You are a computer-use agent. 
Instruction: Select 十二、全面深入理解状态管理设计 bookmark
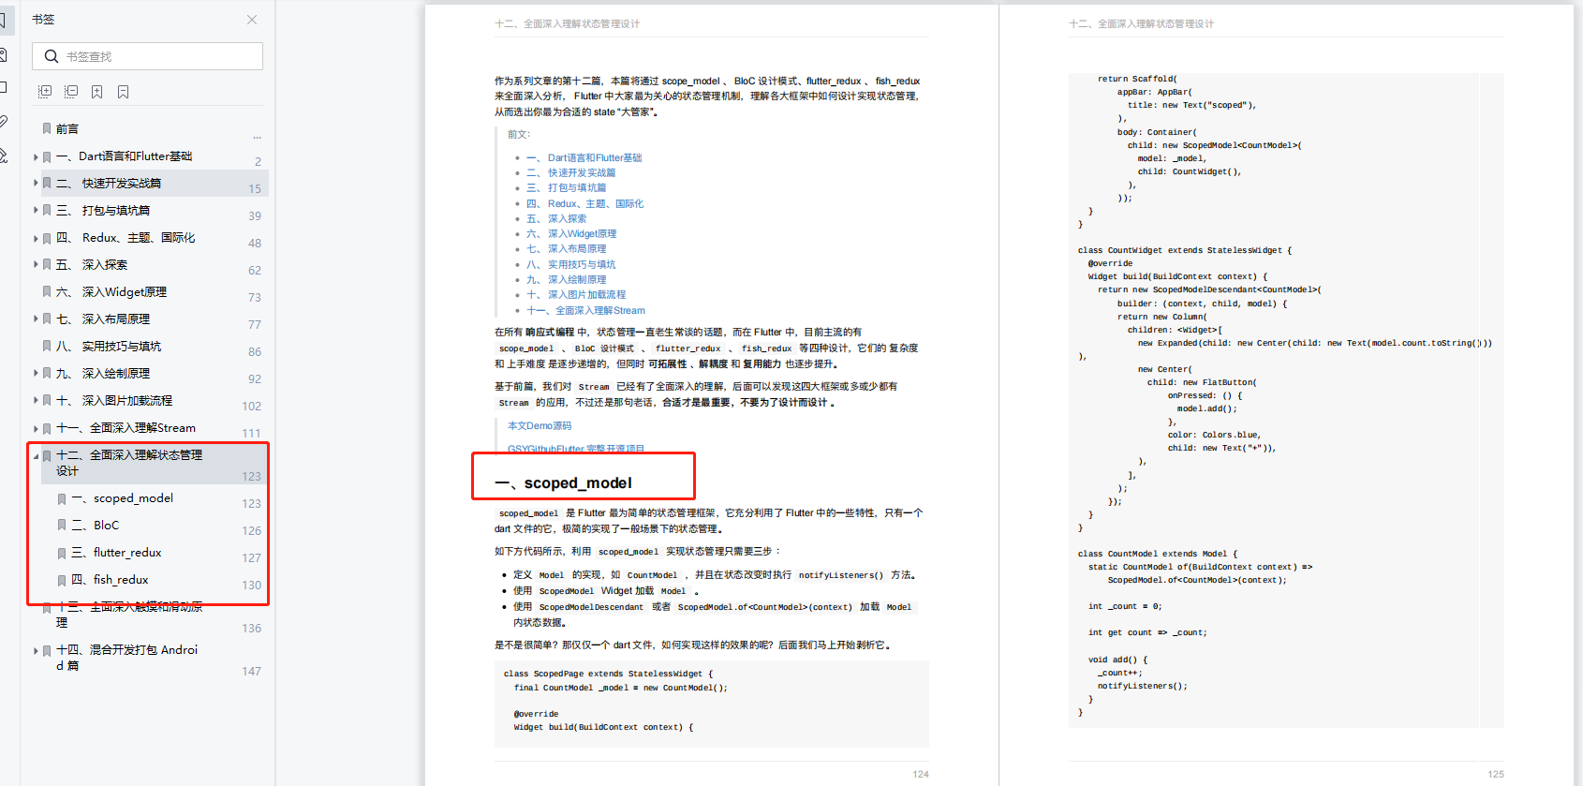(129, 463)
